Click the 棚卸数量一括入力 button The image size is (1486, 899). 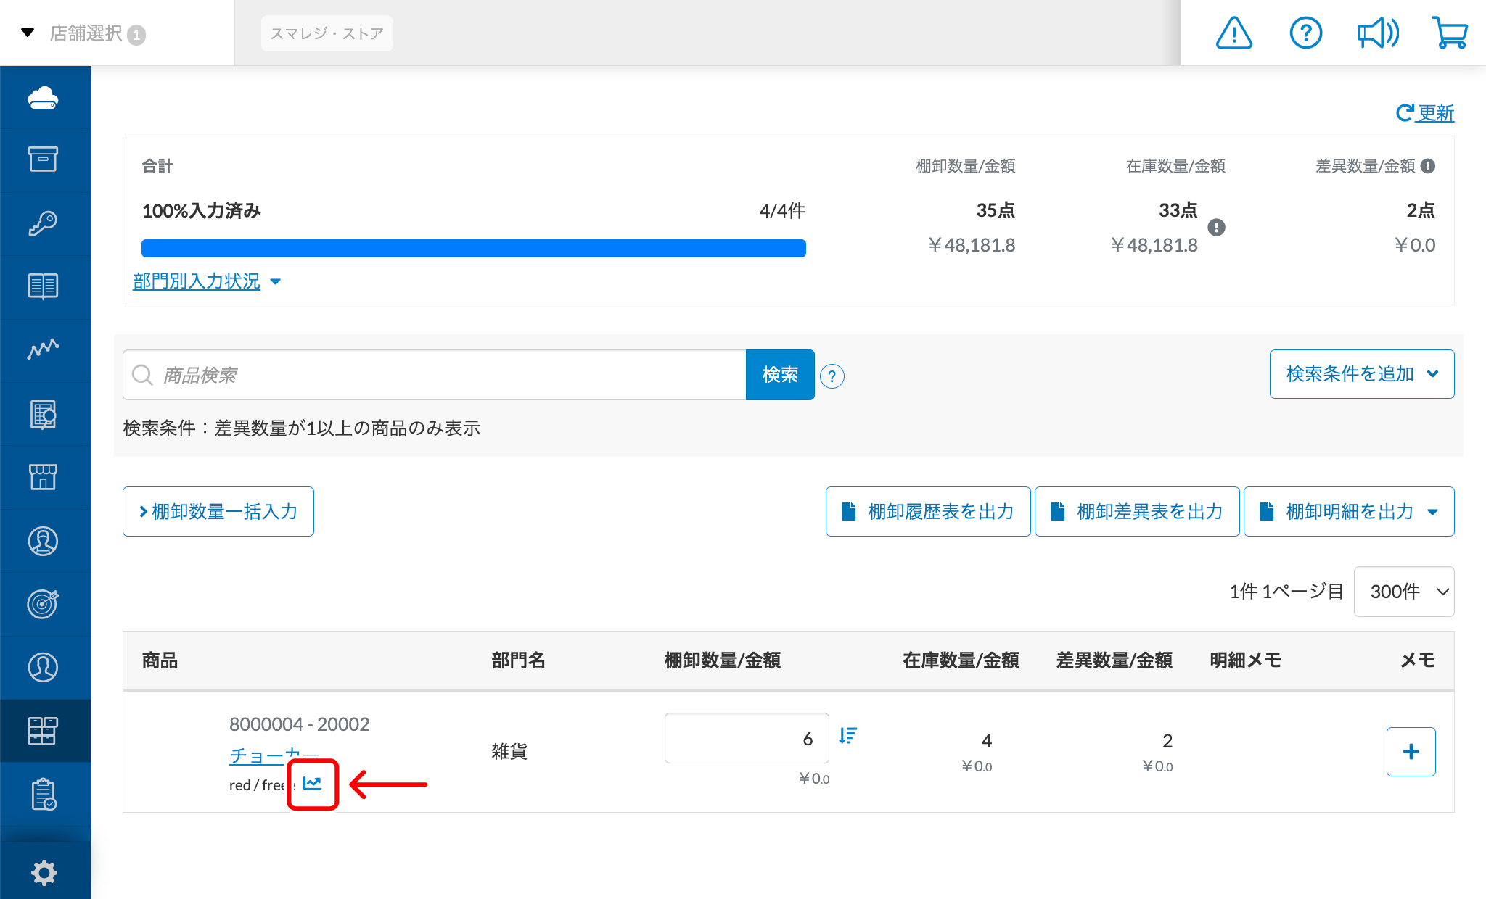tap(218, 512)
